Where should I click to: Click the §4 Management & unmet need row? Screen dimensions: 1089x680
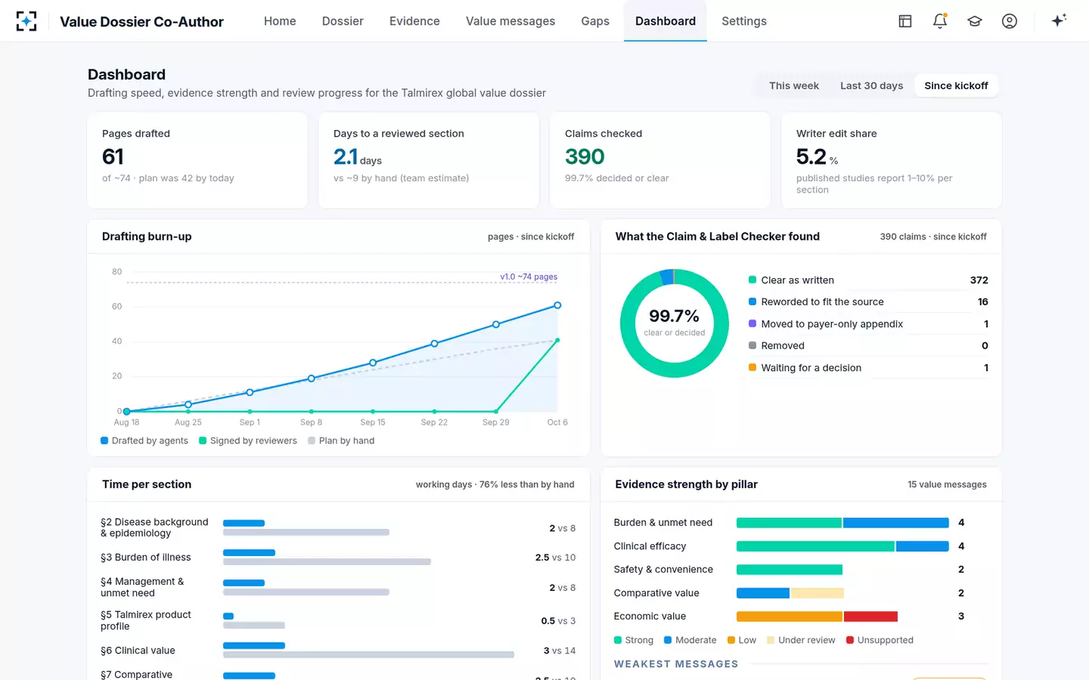coord(338,587)
